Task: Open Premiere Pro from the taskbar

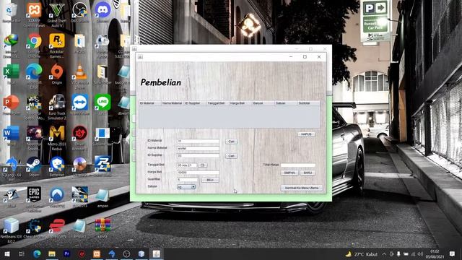Action: coord(67,253)
